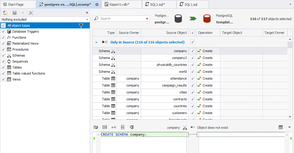Image resolution: width=294 pixels, height=153 pixels.
Task: Switch to the Start Page tab
Action: click(18, 4)
